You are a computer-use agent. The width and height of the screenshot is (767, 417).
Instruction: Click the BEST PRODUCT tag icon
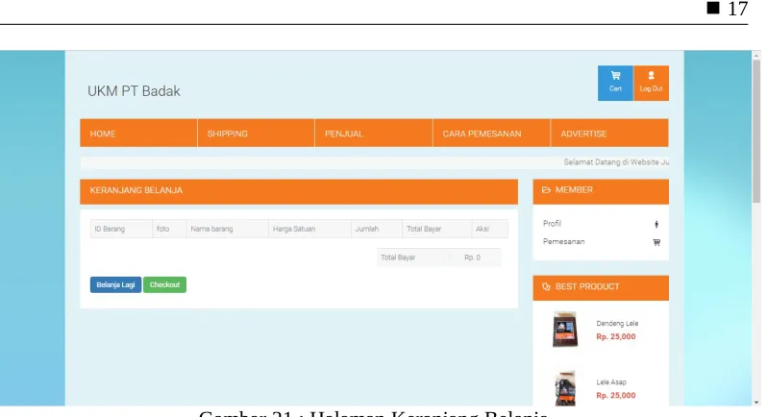546,287
